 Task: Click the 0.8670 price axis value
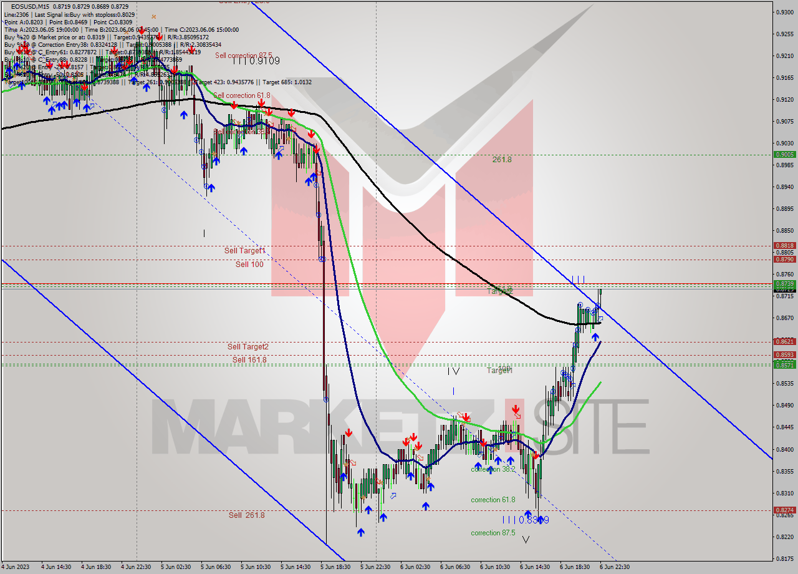point(784,318)
